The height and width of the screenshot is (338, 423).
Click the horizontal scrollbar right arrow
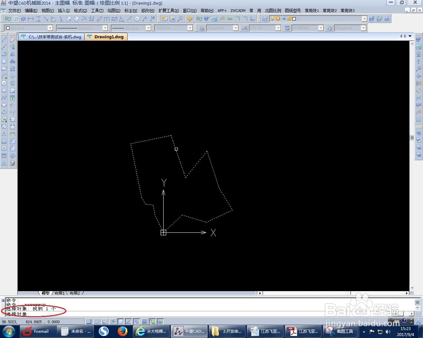407,293
